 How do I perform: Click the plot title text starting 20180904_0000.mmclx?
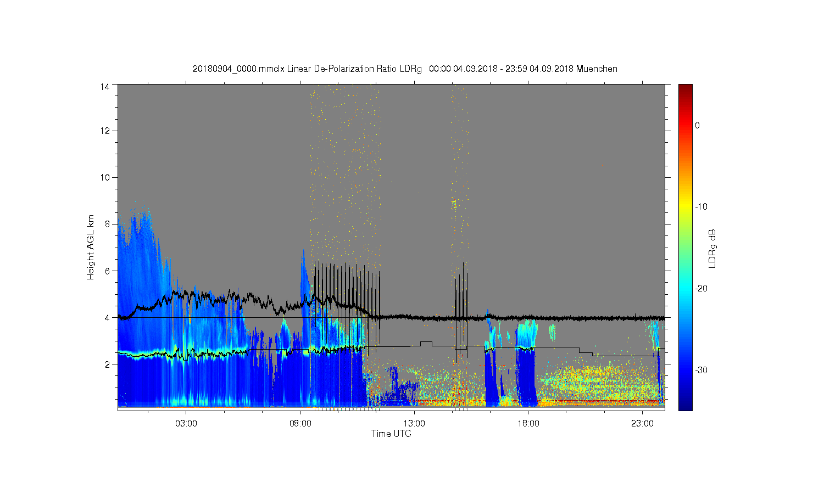click(x=405, y=69)
